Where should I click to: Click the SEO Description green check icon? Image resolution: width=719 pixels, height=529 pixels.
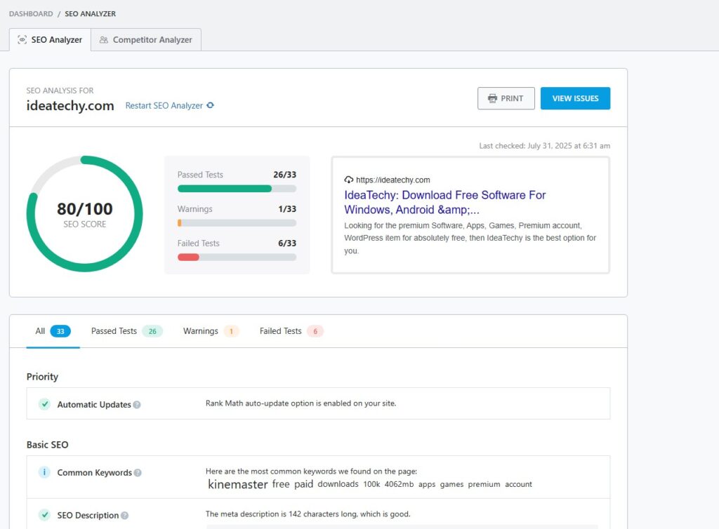[44, 515]
